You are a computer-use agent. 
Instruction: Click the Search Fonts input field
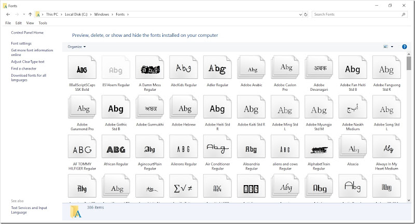(356, 15)
